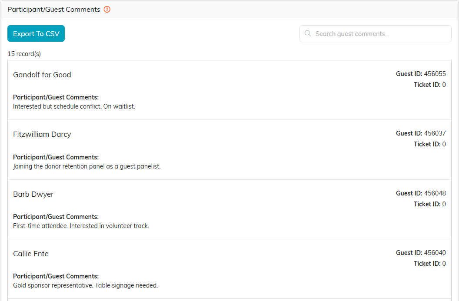Click the Comments label under Gandalf for Good
Viewport: 459px width, 301px height.
pos(56,97)
